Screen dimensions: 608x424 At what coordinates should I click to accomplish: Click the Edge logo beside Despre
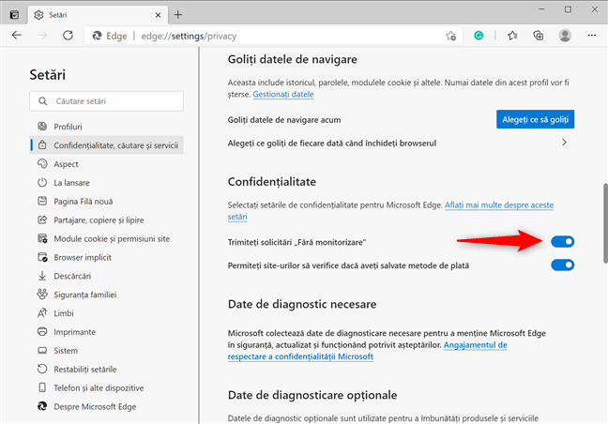click(x=42, y=406)
